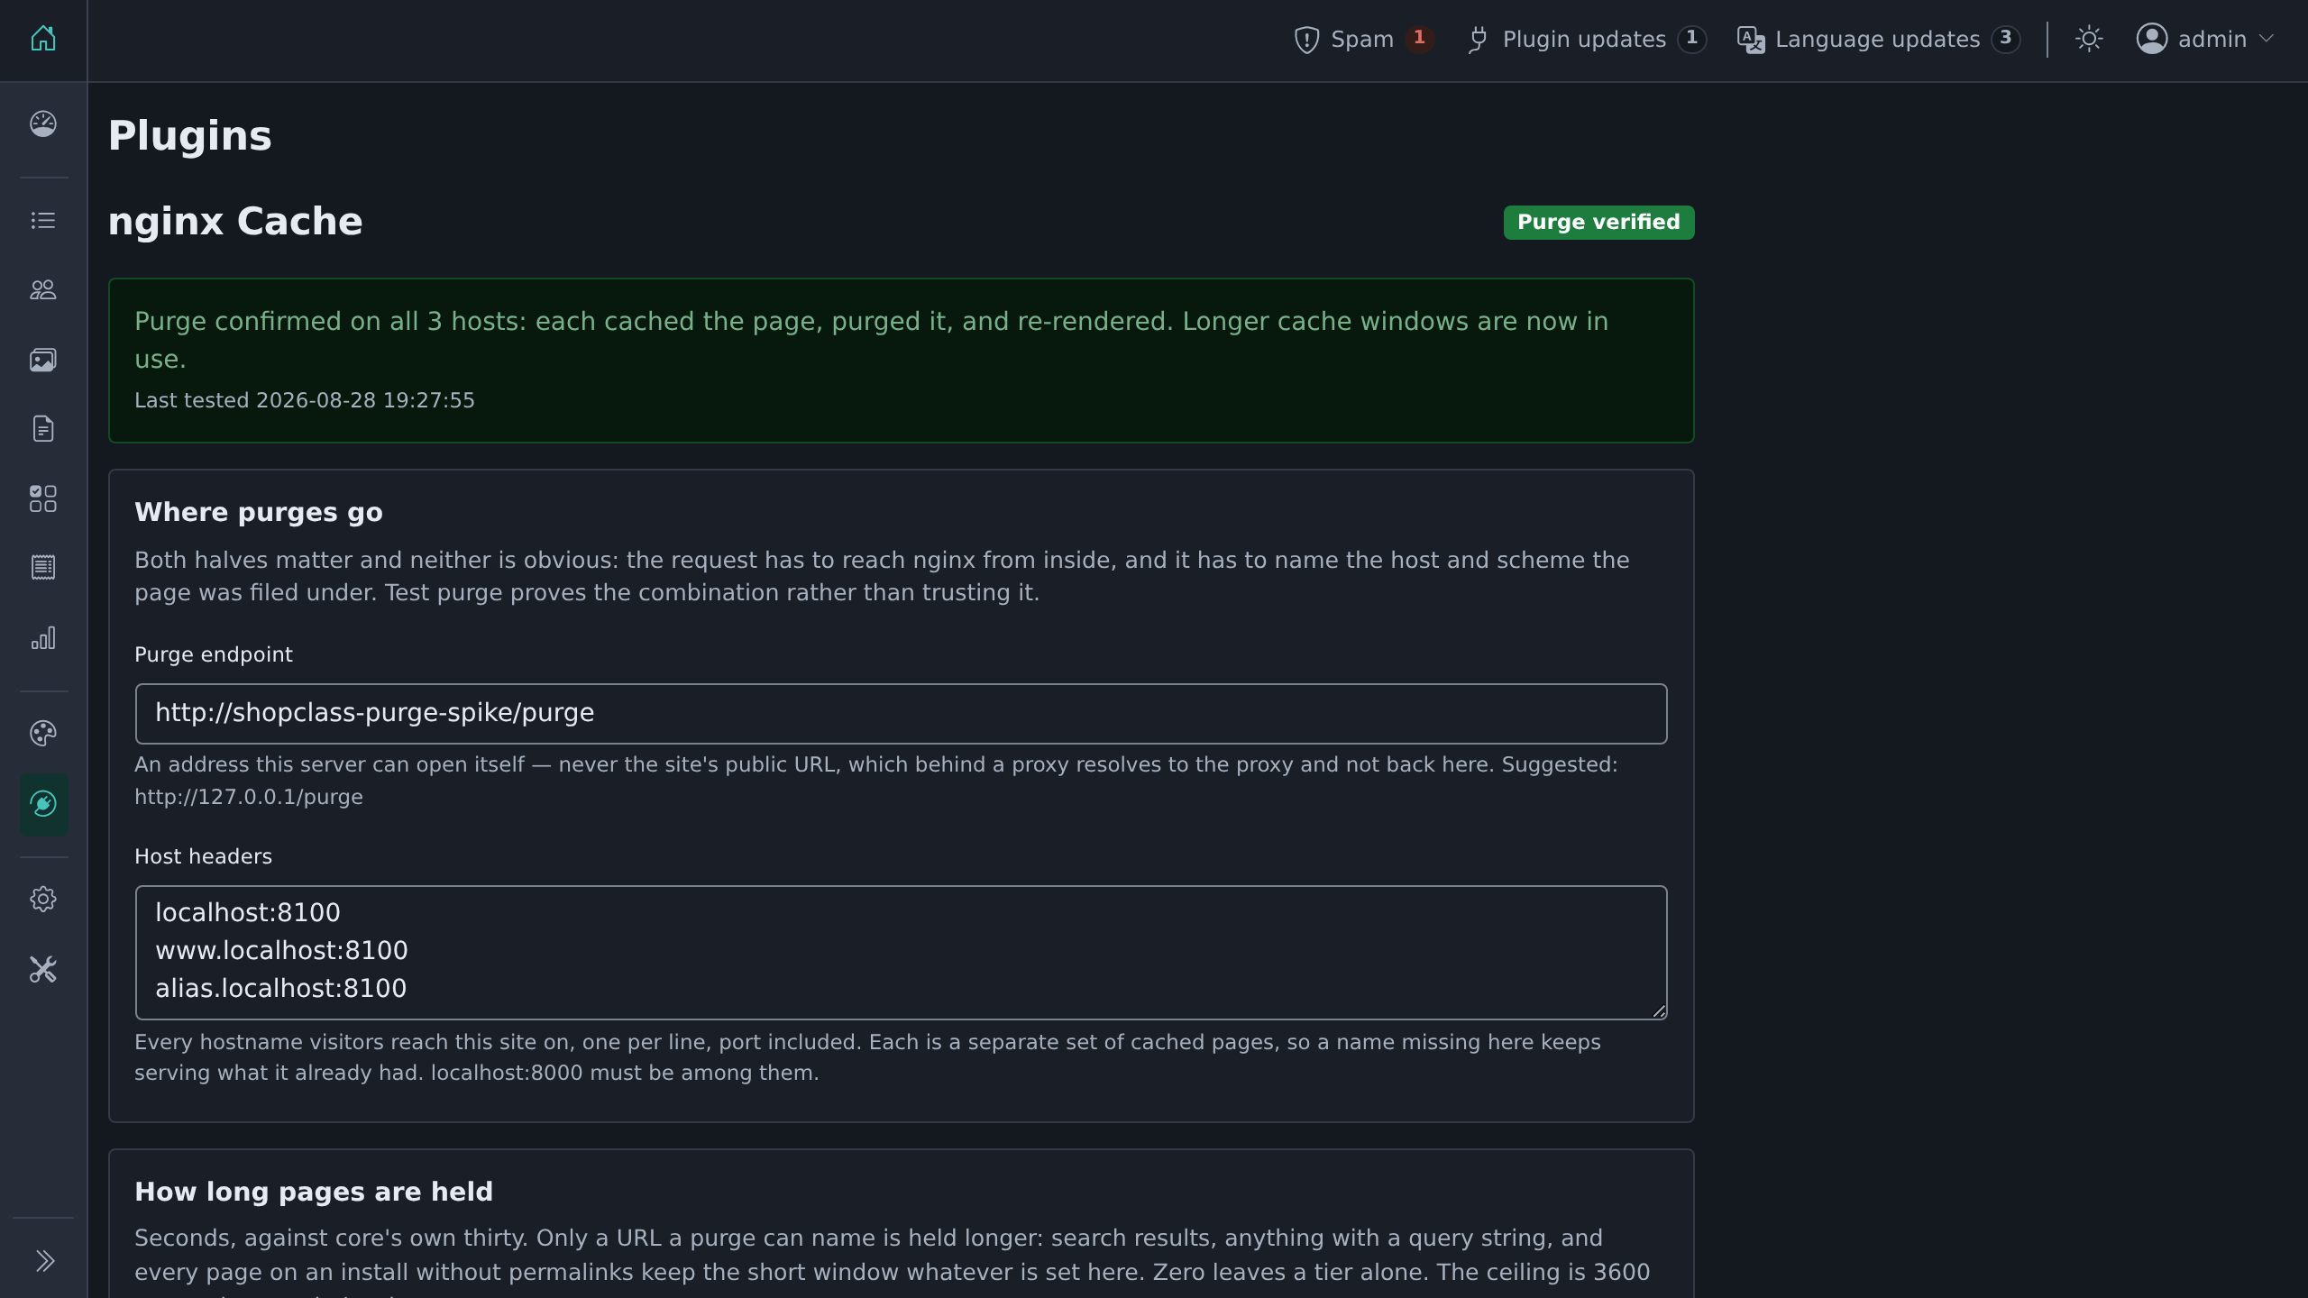The image size is (2308, 1298).
Task: Expand the sidebar with double chevron
Action: pos(45,1261)
